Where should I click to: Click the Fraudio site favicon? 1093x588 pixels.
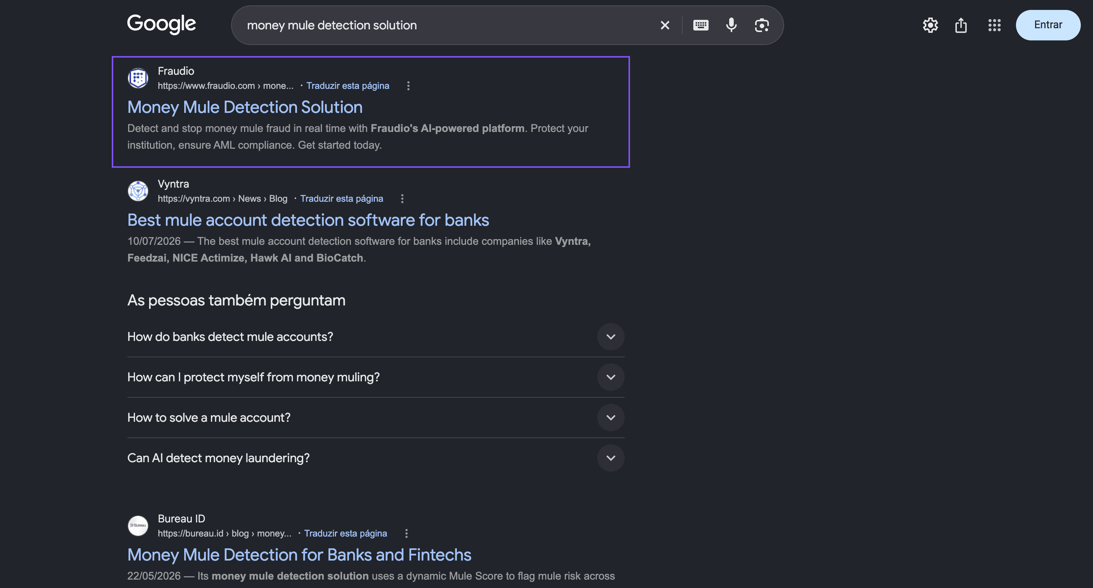[x=138, y=78]
